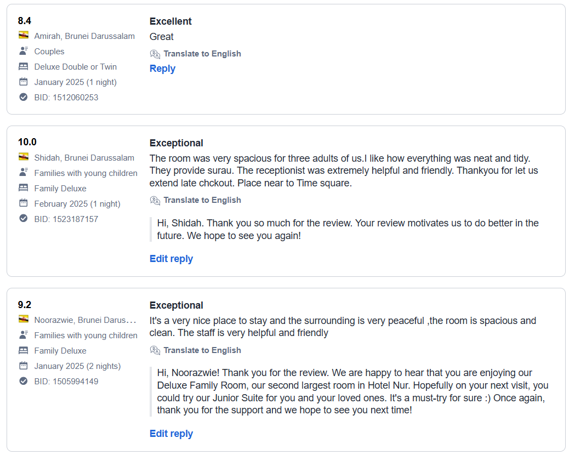Translate Noorazwie's review to English

pyautogui.click(x=202, y=350)
